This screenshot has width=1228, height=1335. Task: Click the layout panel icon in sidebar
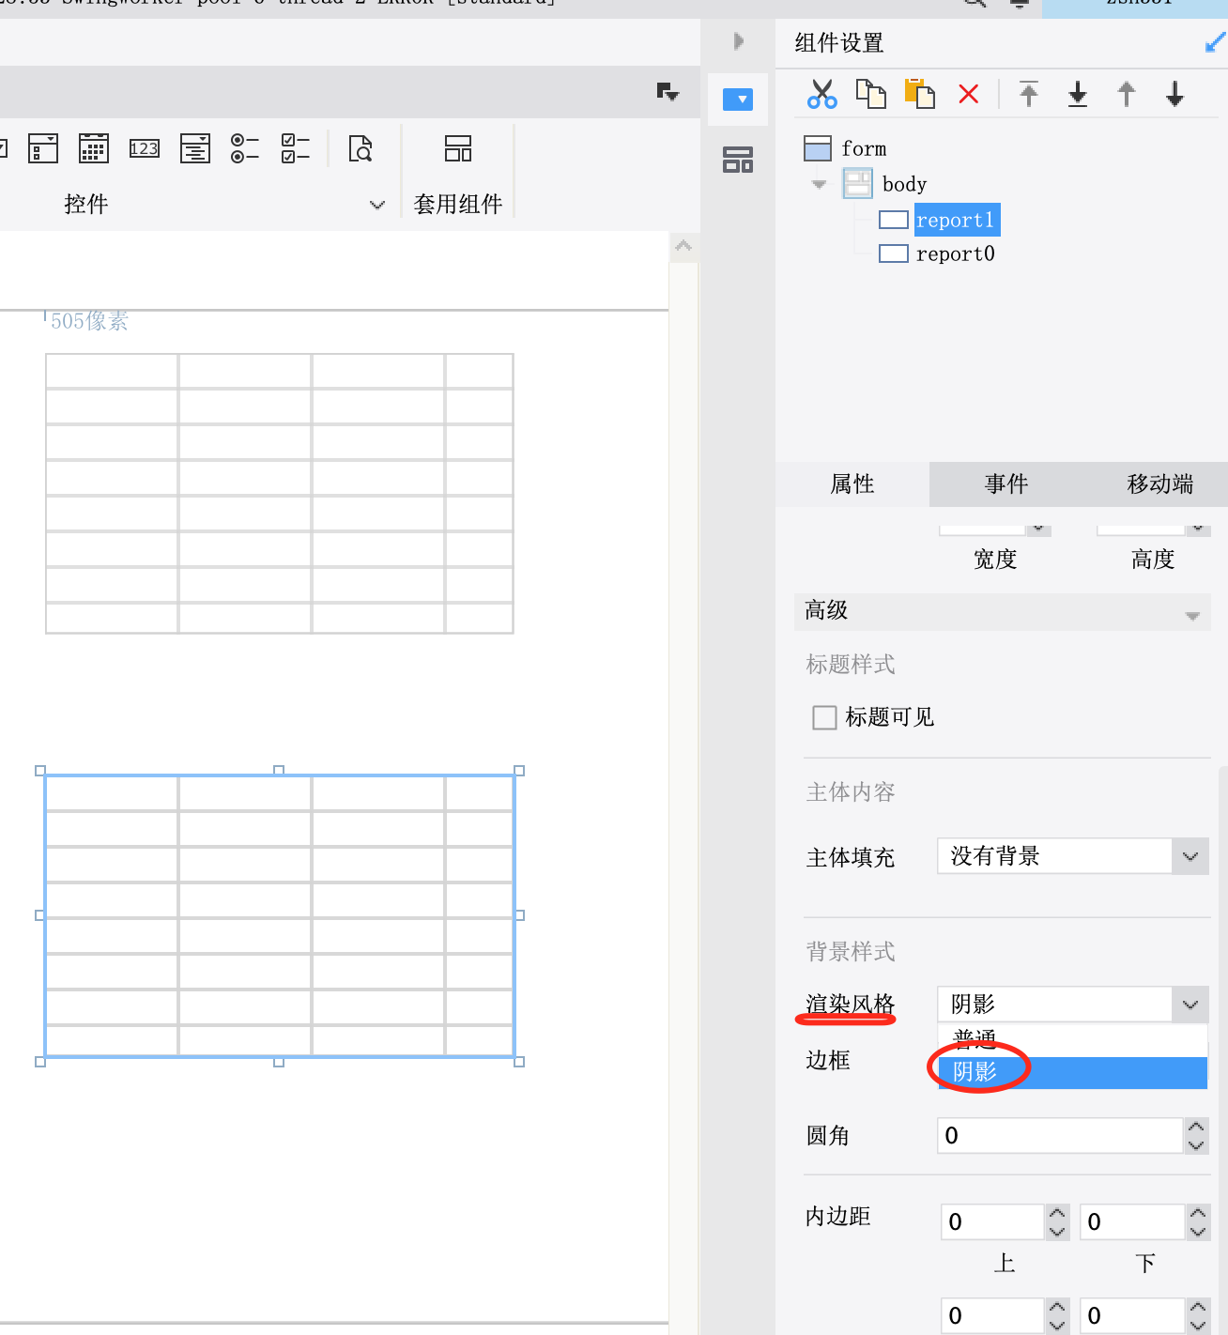point(738,160)
